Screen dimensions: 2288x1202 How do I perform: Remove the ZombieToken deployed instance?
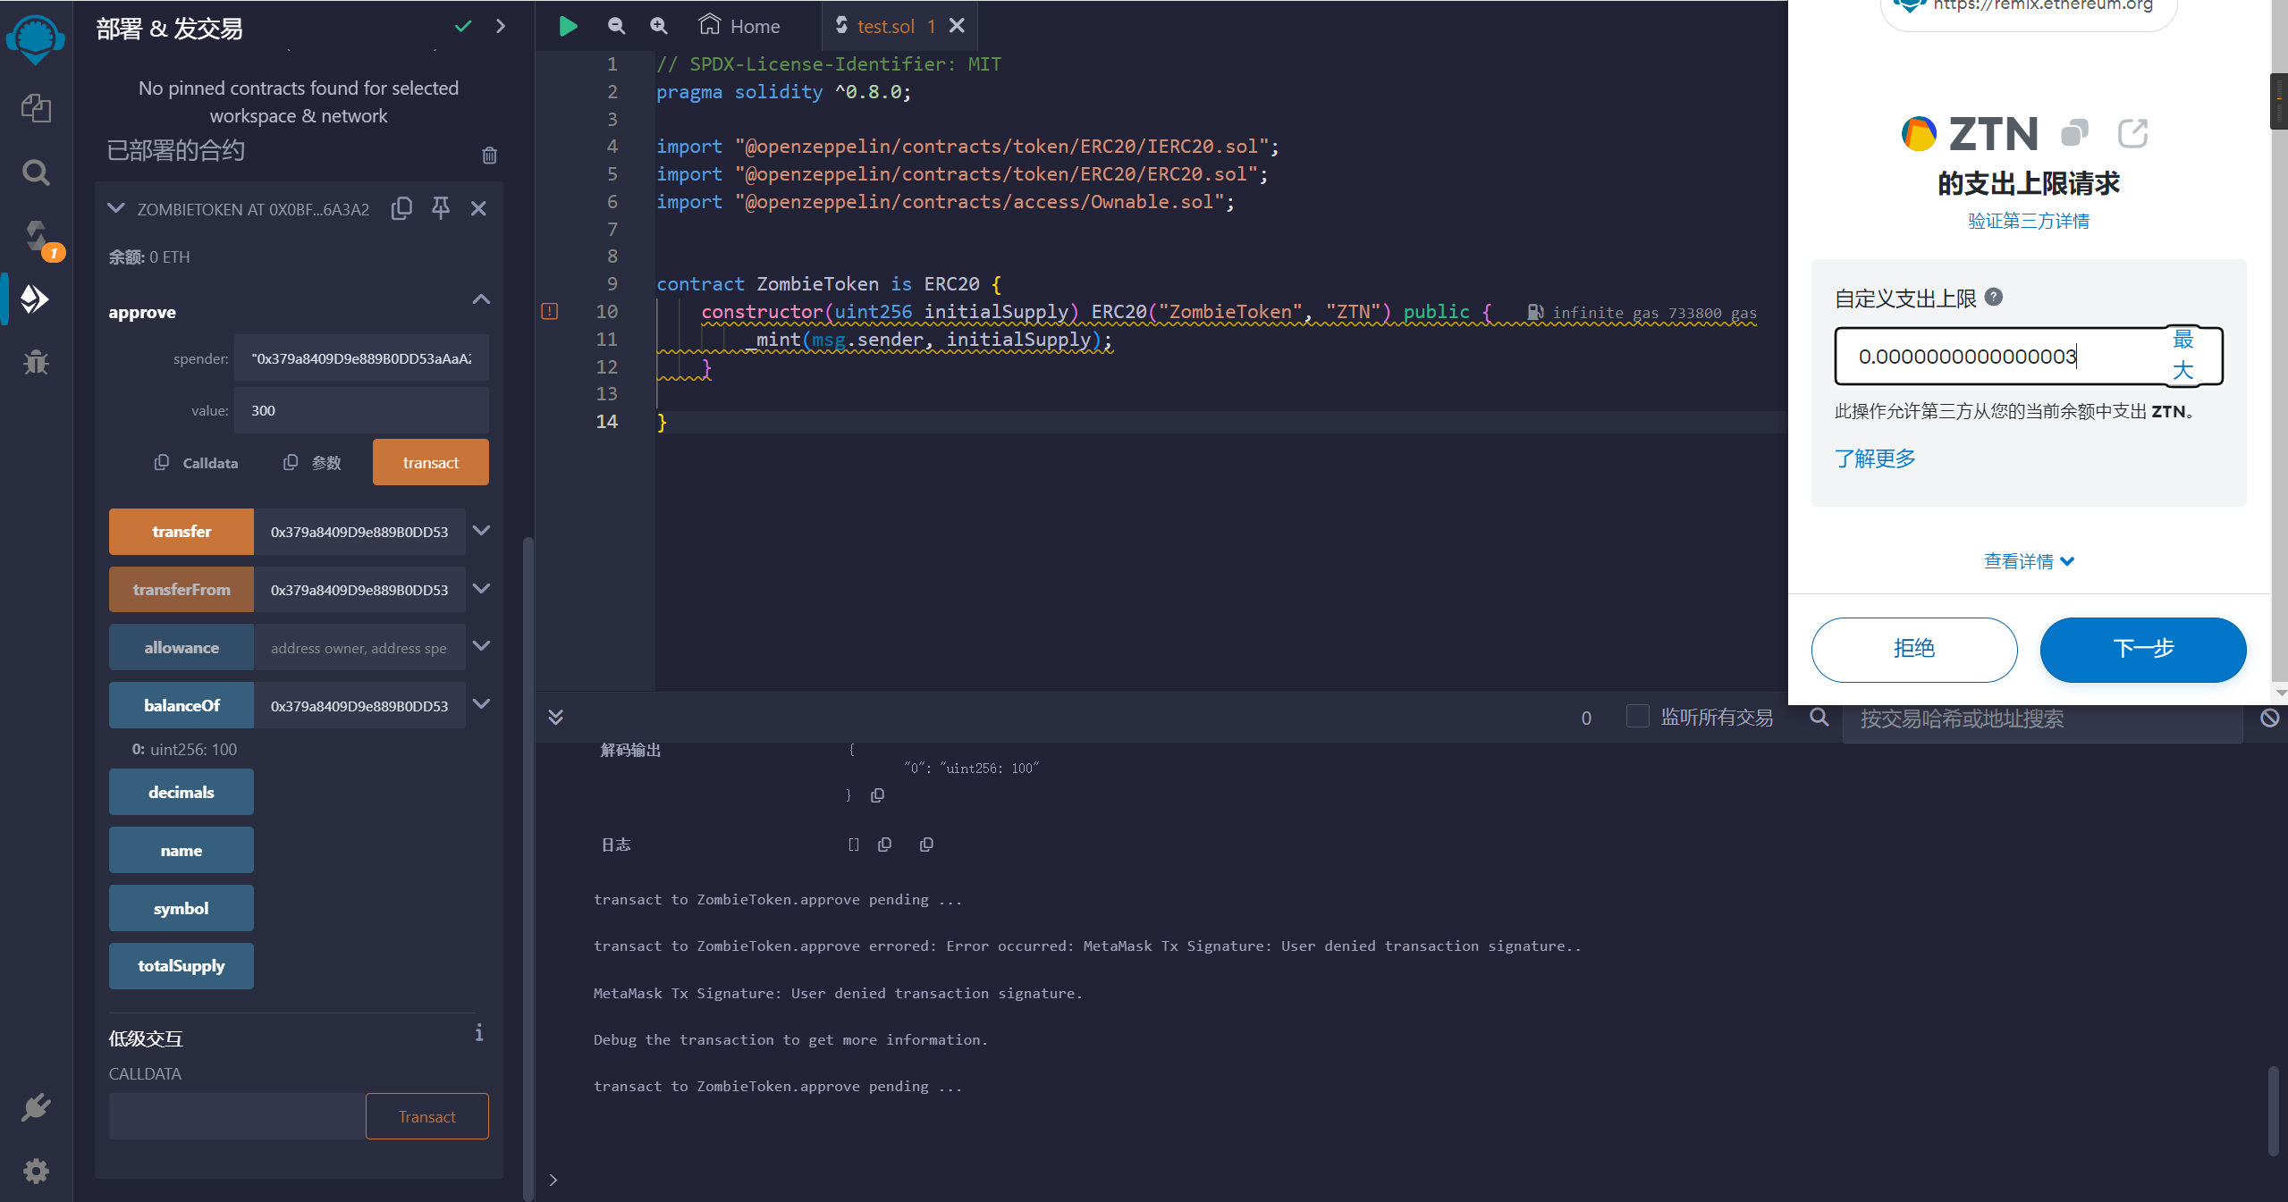coord(478,208)
